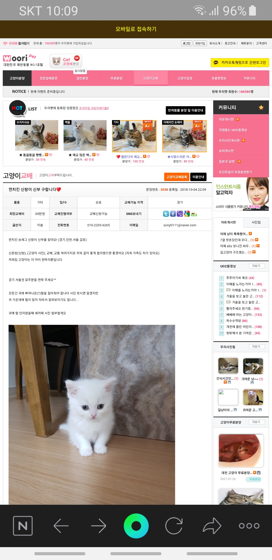Click the community star favorite icon
Screen dimensions: 272x560
(261, 107)
